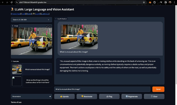Click the LLaVA Chatbot panel label
177x105 pixels.
pyautogui.click(x=61, y=19)
